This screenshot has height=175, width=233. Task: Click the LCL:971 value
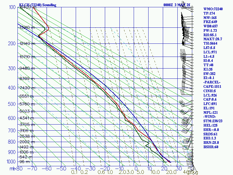click(x=210, y=52)
